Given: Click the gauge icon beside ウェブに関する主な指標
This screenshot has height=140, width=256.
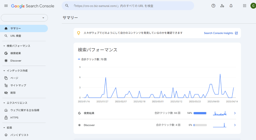Looking at the screenshot, I should (x=6, y=110).
